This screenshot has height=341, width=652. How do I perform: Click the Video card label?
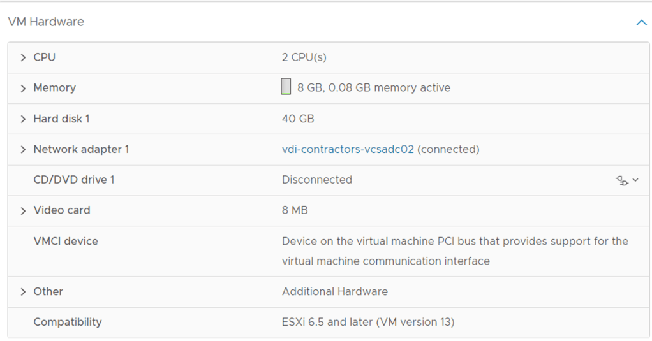62,210
